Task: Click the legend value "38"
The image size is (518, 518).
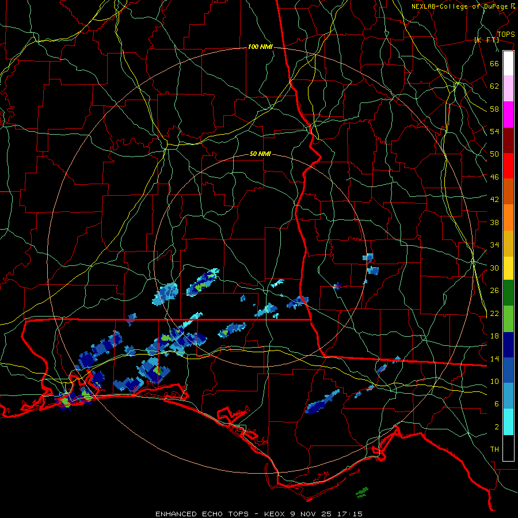Action: pos(494,222)
